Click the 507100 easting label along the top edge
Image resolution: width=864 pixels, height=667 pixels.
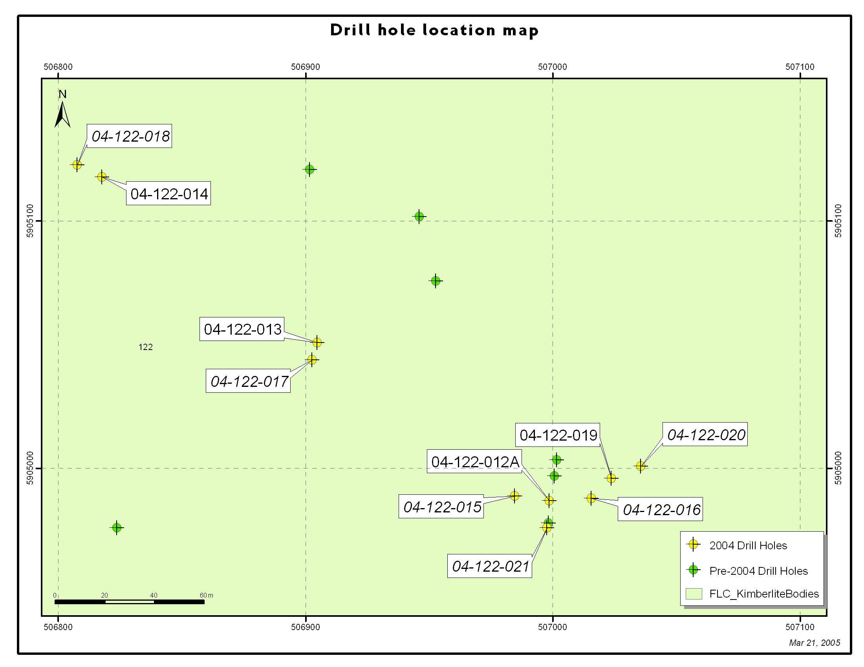coord(800,67)
